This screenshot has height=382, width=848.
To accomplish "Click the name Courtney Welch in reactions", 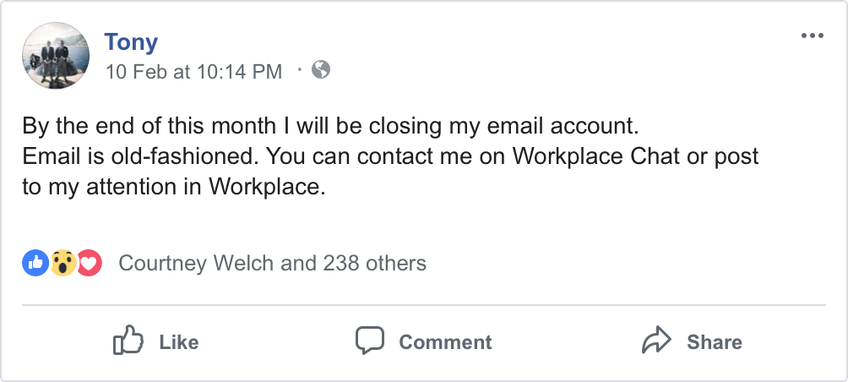I will [196, 263].
